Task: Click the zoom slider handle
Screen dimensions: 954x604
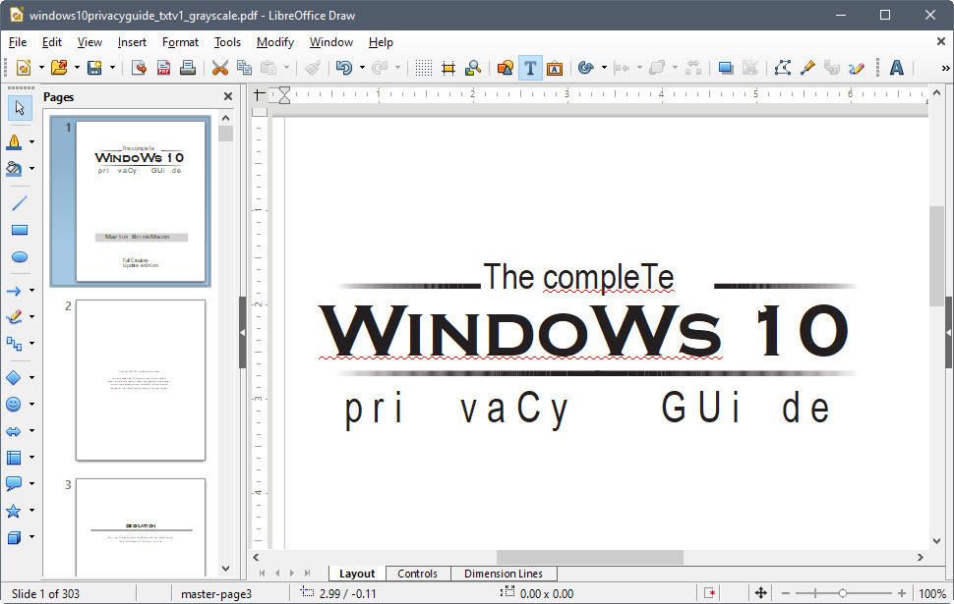Action: pyautogui.click(x=842, y=593)
